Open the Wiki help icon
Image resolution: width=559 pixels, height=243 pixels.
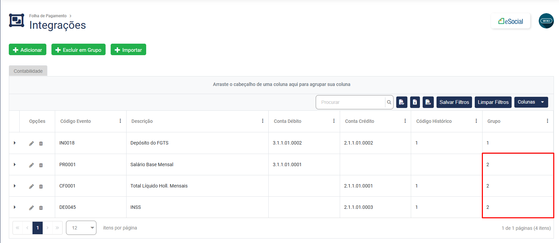click(x=546, y=21)
